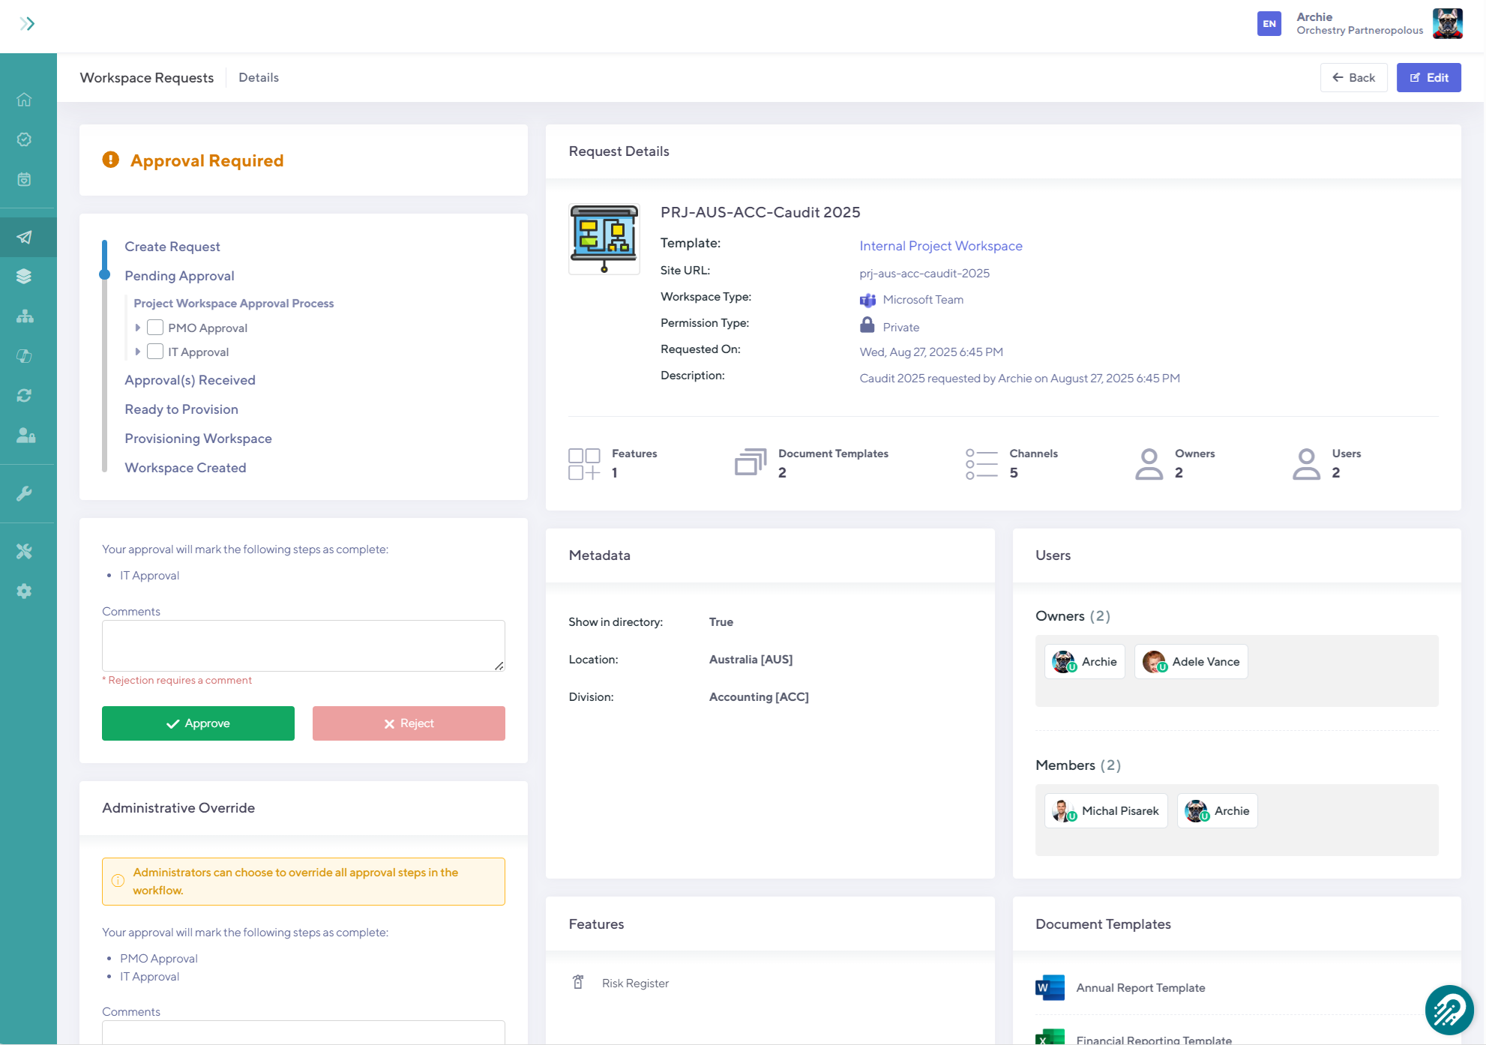Open the sync/refresh icon in the sidebar
This screenshot has height=1045, width=1486.
click(25, 395)
